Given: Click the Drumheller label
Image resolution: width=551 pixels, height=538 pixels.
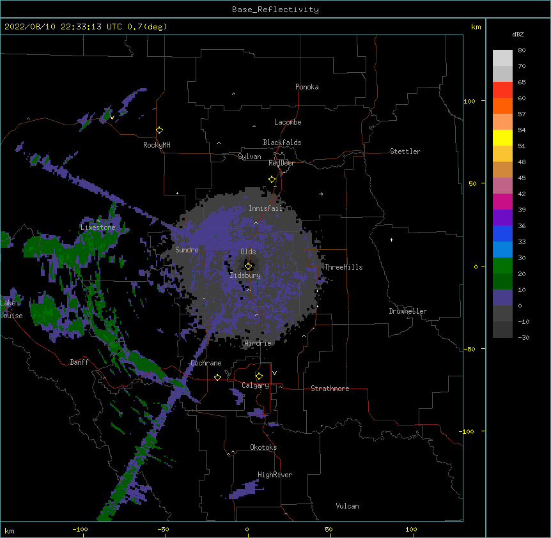Looking at the screenshot, I should click(408, 311).
